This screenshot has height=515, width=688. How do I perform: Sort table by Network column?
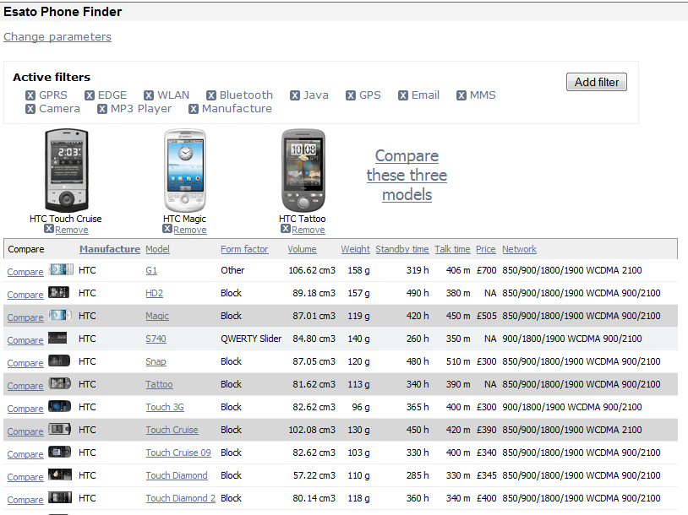click(x=519, y=249)
